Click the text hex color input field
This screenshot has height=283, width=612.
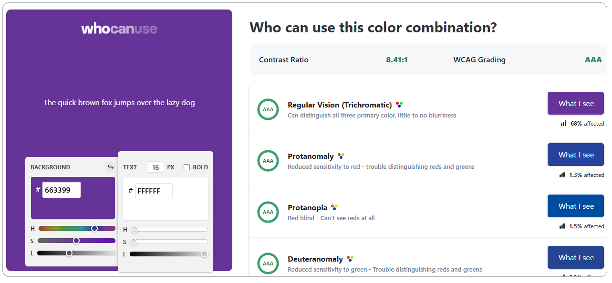(x=154, y=191)
